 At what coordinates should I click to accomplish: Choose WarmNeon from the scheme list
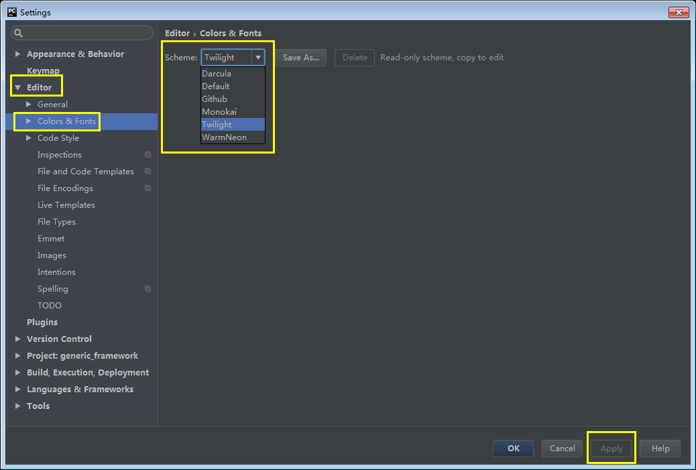233,137
